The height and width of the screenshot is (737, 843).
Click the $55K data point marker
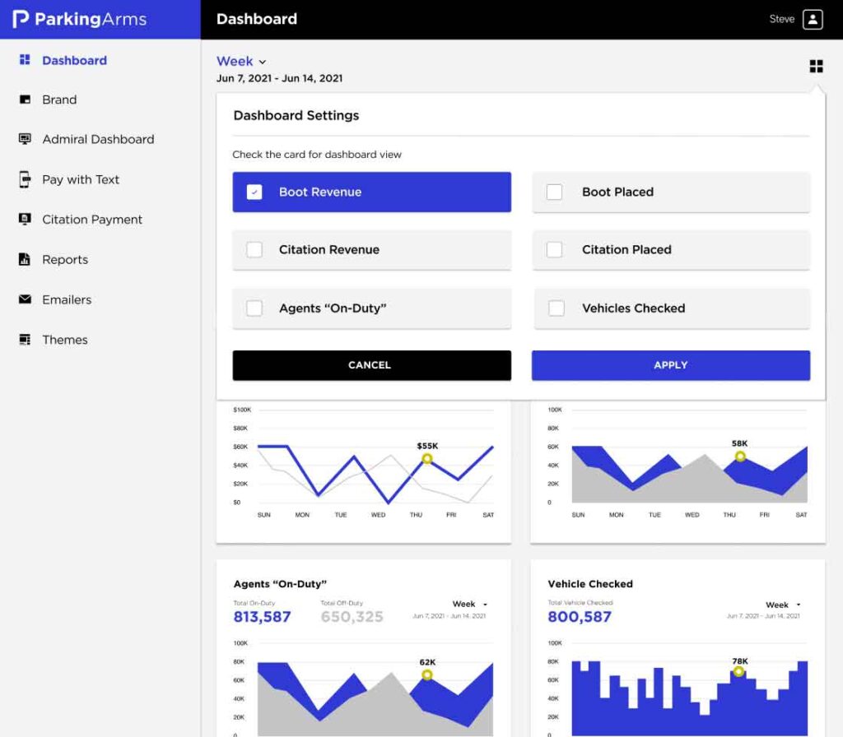tap(426, 459)
